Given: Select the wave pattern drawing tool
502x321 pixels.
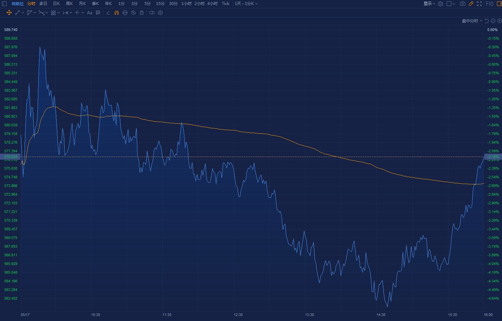Looking at the screenshot, I should point(41,13).
